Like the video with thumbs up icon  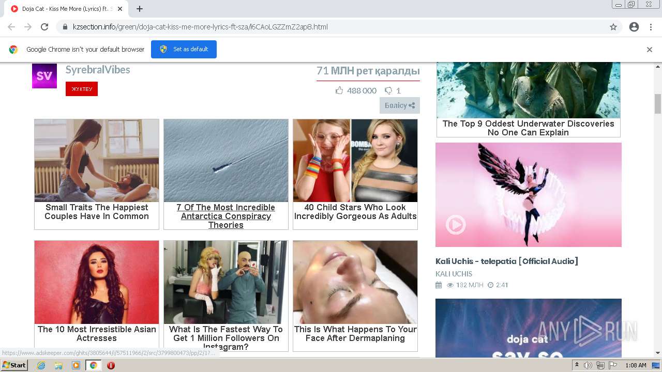pyautogui.click(x=339, y=90)
